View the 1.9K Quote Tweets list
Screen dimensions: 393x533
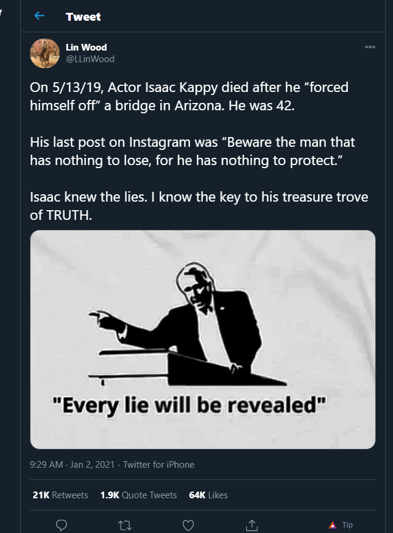(138, 495)
